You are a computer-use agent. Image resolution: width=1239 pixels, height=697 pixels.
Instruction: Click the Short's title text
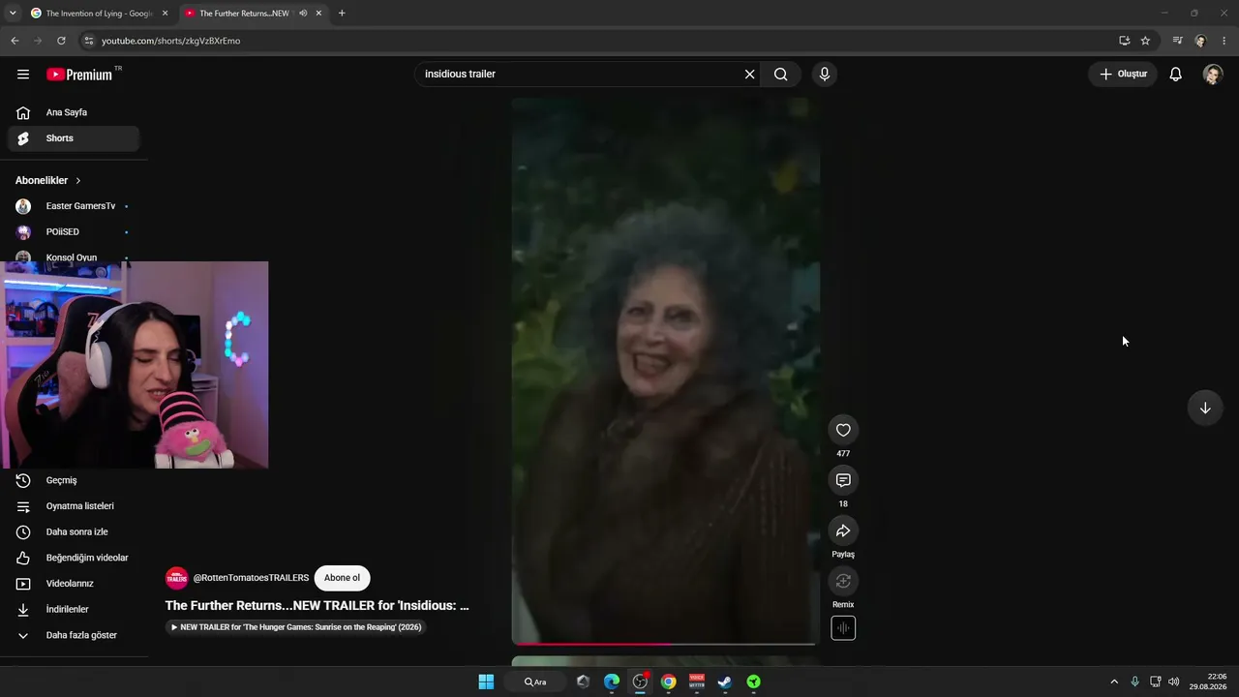point(317,606)
